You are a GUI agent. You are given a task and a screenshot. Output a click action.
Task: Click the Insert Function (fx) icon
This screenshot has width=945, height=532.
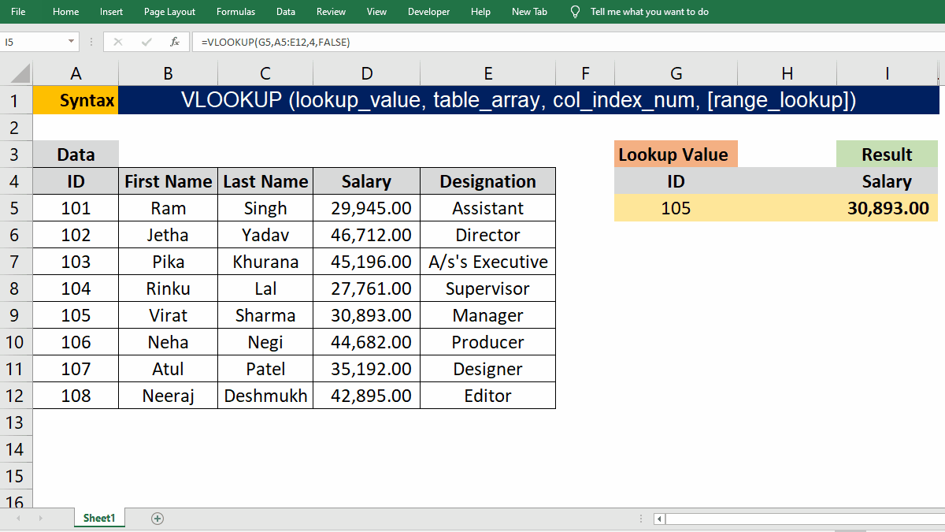click(175, 42)
